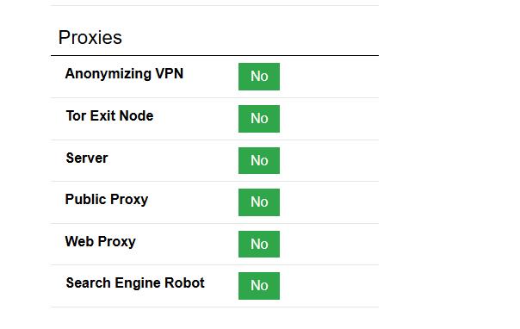Select the Server row label
Viewport: 520px width, 329px height.
87,158
